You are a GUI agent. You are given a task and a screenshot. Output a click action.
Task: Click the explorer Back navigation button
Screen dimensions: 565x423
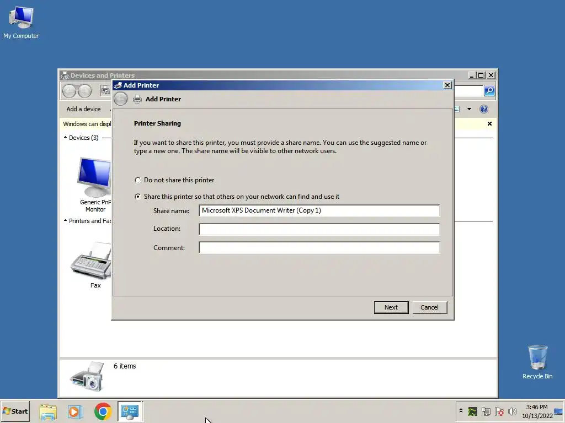69,91
